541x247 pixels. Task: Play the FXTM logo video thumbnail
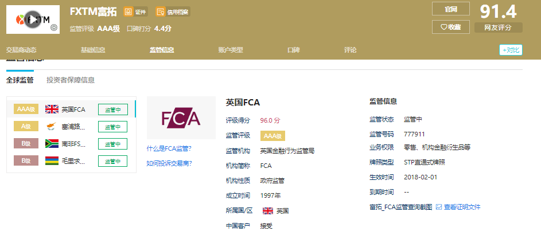(x=33, y=19)
